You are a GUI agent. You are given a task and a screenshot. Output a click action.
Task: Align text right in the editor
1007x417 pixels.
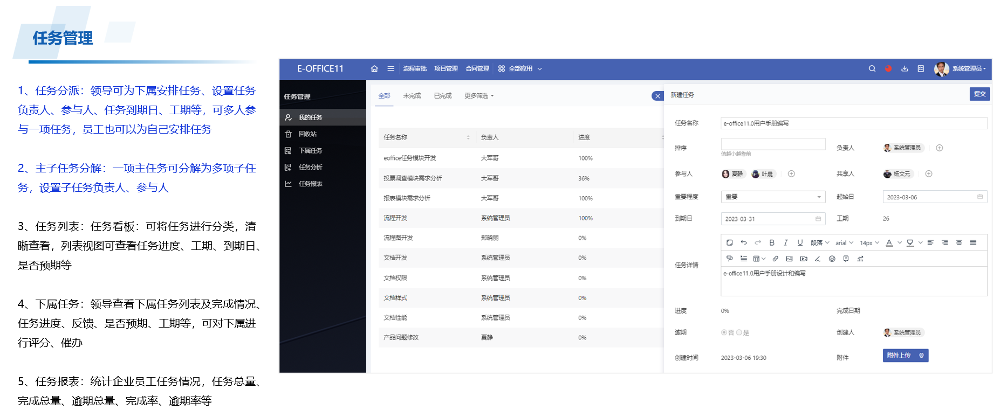(x=945, y=242)
